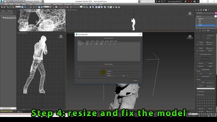Click DONE button in Exporting OBJ dialog
Viewport: 217px width, 122px height.
tap(135, 81)
